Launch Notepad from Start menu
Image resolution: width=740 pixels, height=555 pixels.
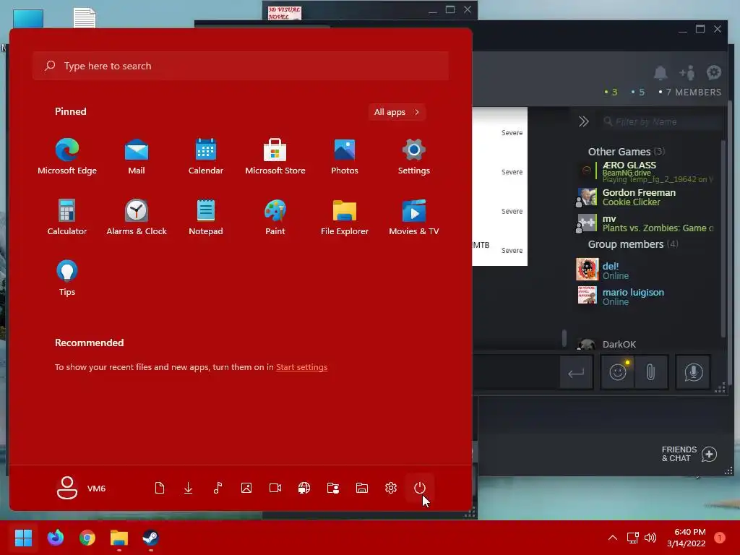point(206,218)
